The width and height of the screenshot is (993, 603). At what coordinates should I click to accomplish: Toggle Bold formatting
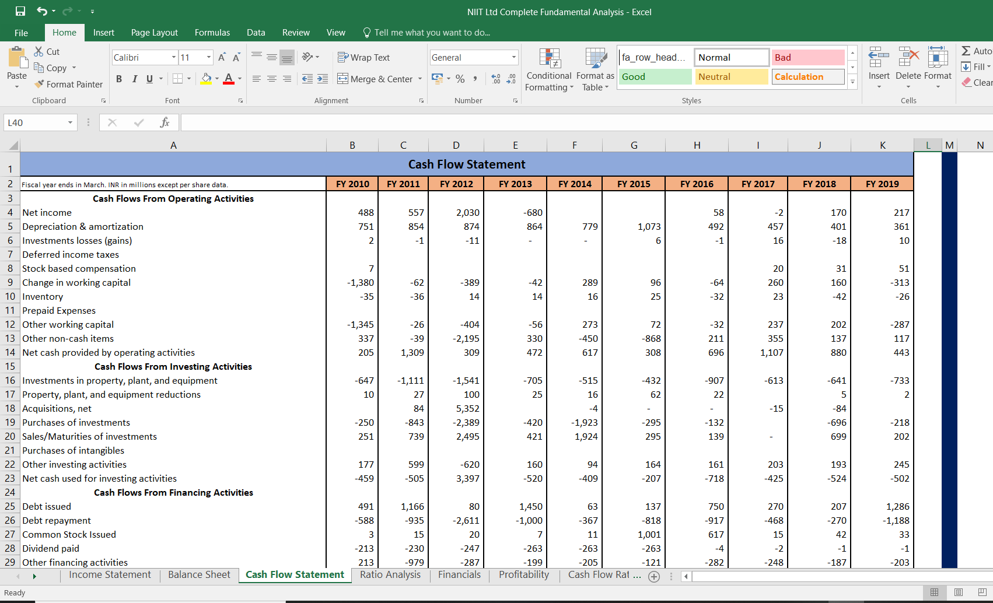(119, 79)
